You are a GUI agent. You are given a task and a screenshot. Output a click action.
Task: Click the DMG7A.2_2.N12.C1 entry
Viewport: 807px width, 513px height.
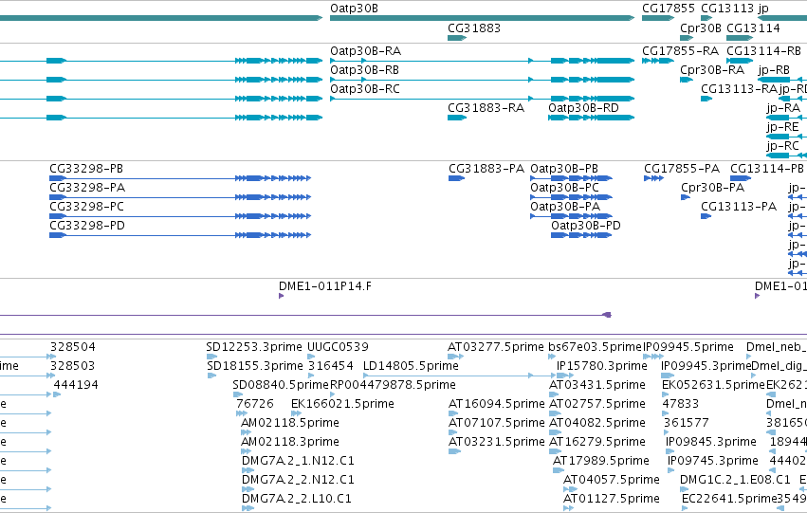click(x=298, y=480)
